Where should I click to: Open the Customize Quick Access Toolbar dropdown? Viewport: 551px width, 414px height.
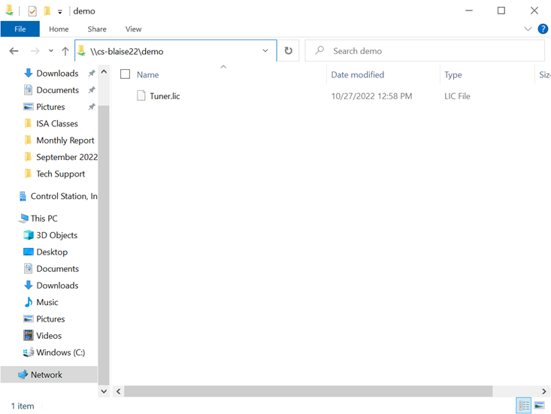click(60, 12)
